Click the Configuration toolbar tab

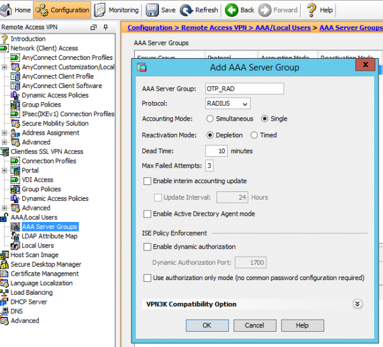click(62, 10)
